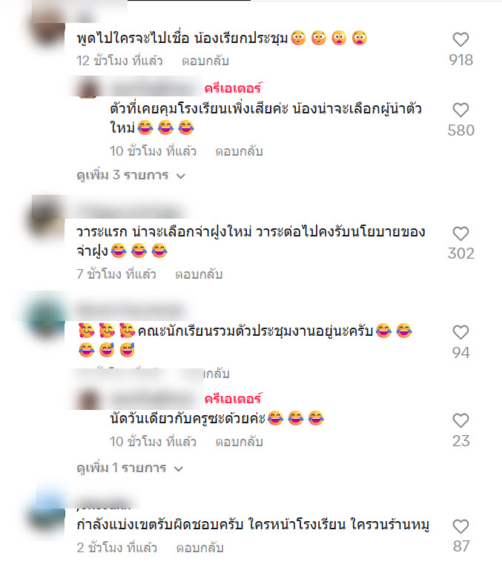Reply to creator's 'นัดวันเดียวกับครูซะด้วยค่ะ' comment
The width and height of the screenshot is (502, 573).
(239, 442)
